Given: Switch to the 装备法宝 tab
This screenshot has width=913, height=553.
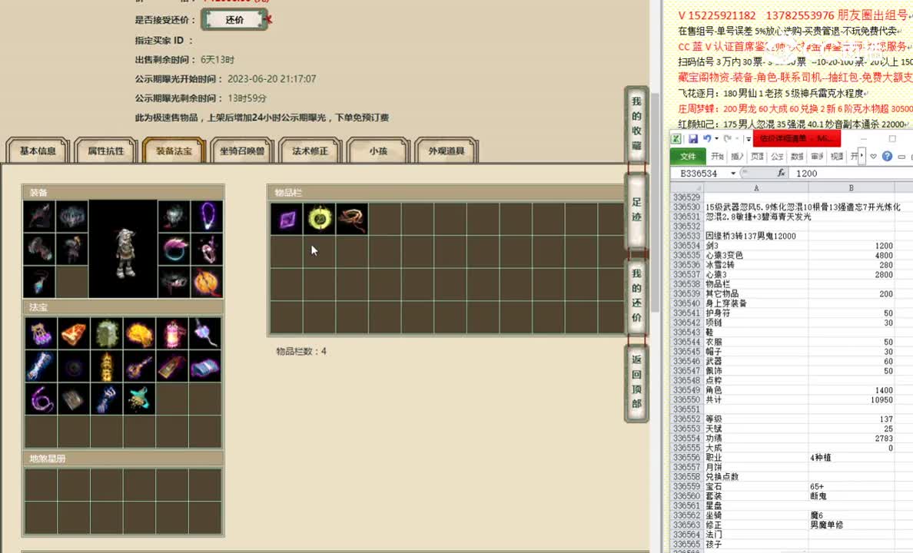Looking at the screenshot, I should (x=174, y=151).
